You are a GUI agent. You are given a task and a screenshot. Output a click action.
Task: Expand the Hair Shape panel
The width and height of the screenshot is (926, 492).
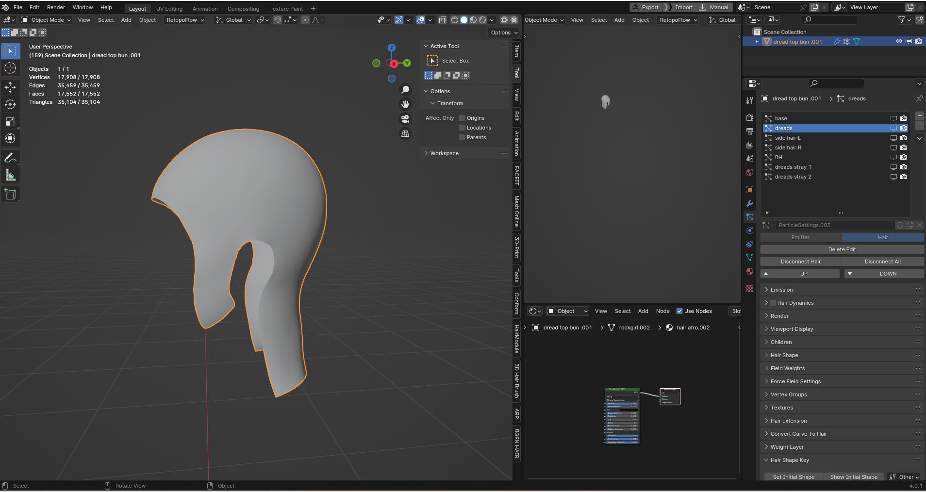click(x=842, y=355)
